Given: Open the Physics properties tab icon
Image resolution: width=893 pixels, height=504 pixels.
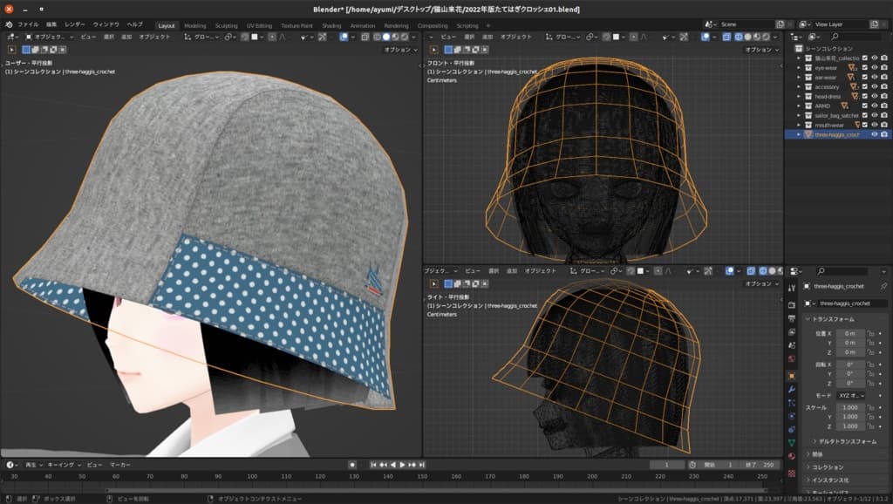Looking at the screenshot, I should [x=792, y=416].
